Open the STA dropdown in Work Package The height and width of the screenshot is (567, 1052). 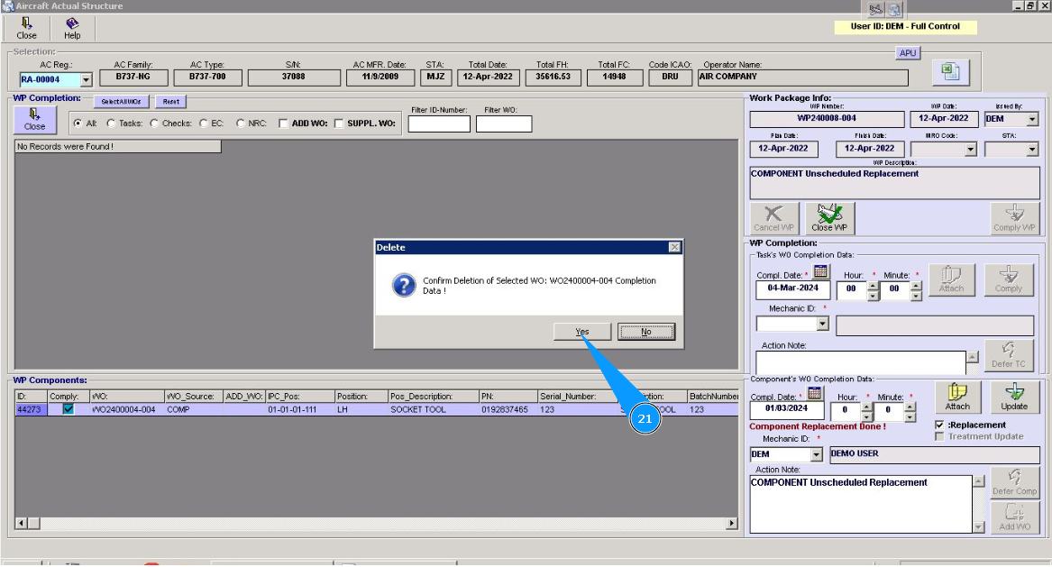[1032, 150]
